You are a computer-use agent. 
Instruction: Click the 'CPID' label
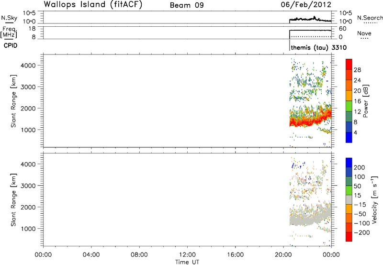(x=11, y=45)
